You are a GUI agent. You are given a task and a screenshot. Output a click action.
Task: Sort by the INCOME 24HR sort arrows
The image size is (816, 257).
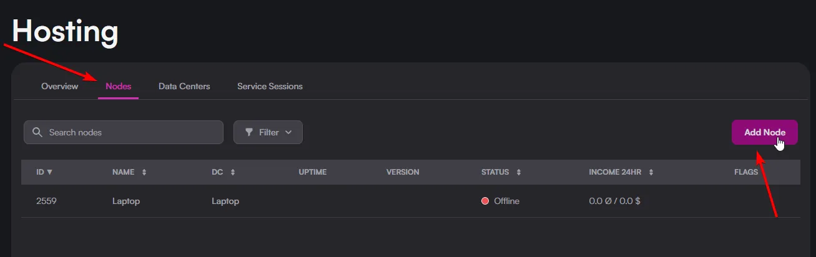[651, 172]
